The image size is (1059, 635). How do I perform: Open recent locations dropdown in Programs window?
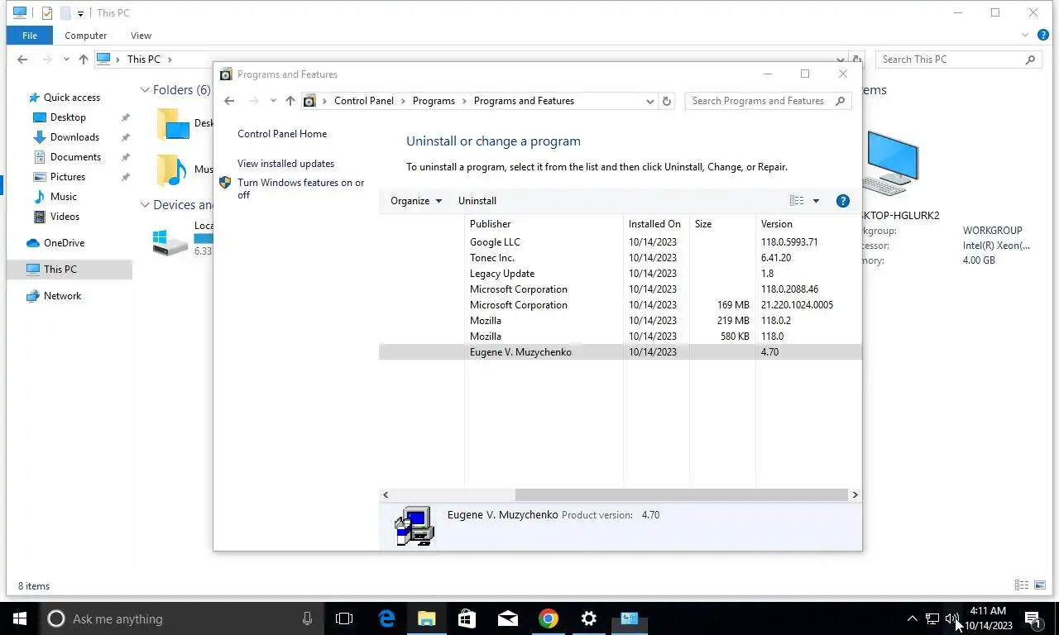pyautogui.click(x=273, y=101)
